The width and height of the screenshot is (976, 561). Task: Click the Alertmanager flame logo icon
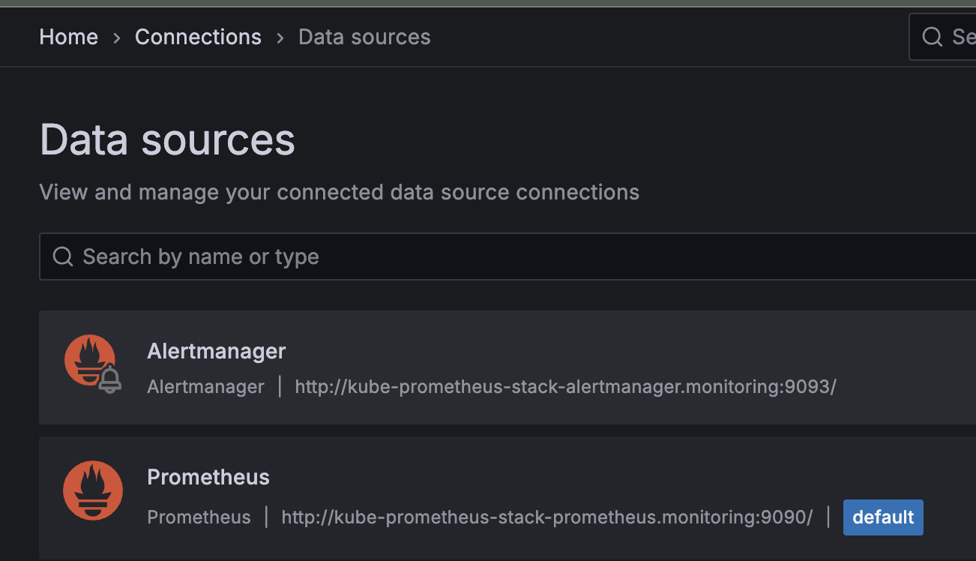coord(88,359)
